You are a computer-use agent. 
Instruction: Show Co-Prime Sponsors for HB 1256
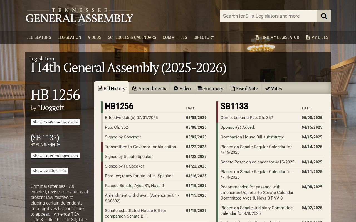[x=55, y=122]
